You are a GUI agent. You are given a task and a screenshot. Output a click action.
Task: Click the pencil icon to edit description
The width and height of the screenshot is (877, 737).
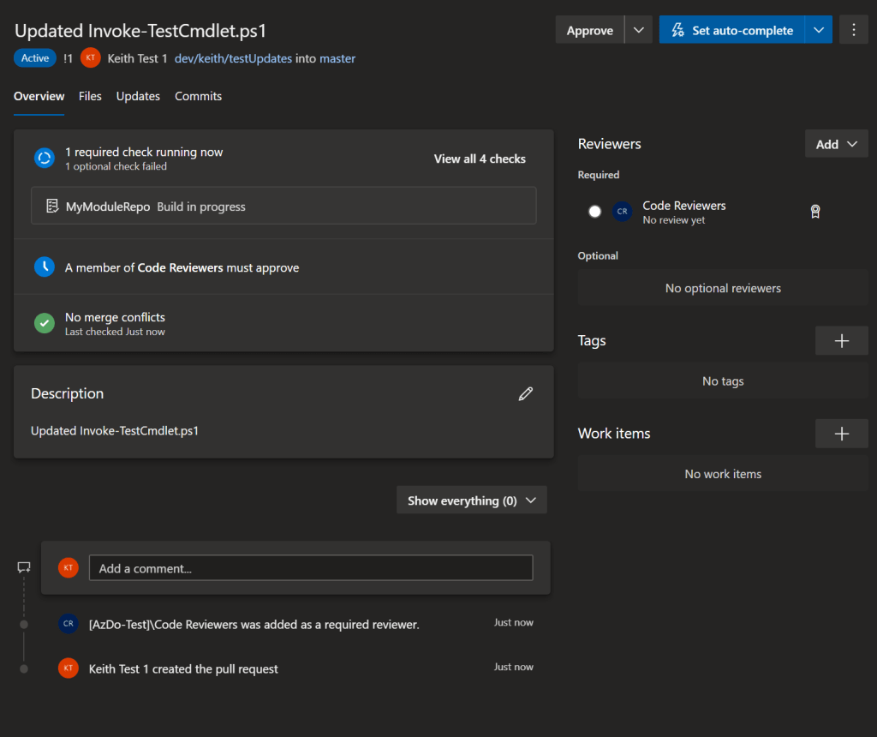click(x=525, y=393)
